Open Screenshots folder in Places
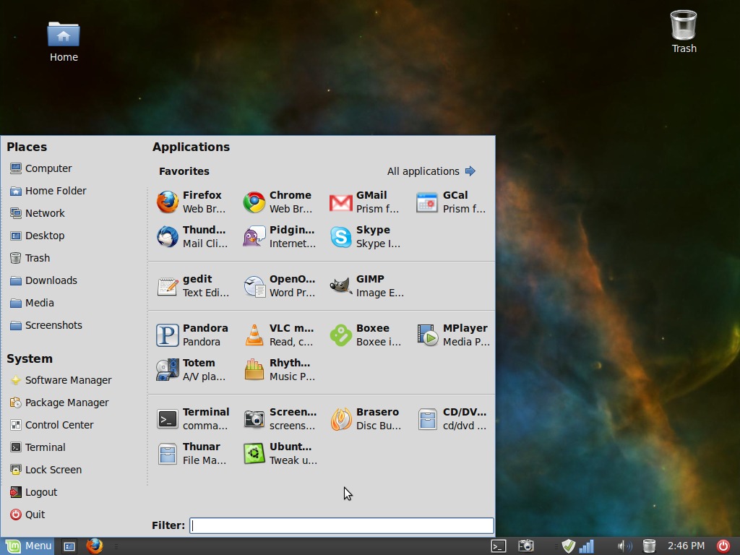The width and height of the screenshot is (740, 555). (x=46, y=325)
